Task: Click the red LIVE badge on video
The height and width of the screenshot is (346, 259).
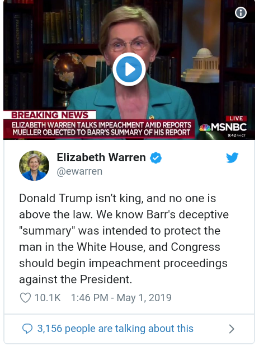Action: tap(236, 119)
